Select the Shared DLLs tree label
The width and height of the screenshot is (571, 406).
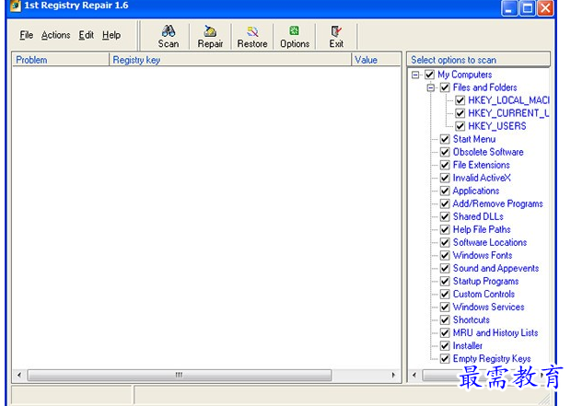[478, 216]
